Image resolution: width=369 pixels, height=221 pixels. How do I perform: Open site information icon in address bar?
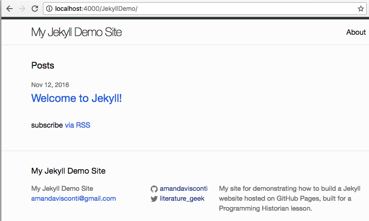tap(49, 9)
